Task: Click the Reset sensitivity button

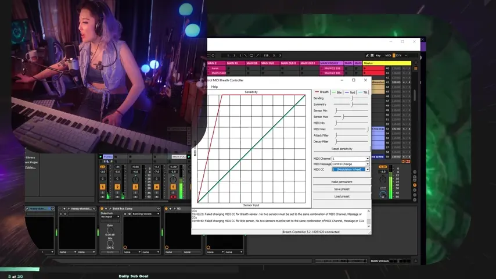Action: coord(342,149)
